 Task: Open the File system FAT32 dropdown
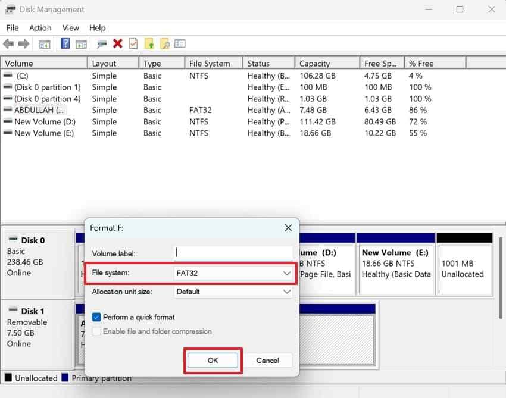pyautogui.click(x=233, y=273)
